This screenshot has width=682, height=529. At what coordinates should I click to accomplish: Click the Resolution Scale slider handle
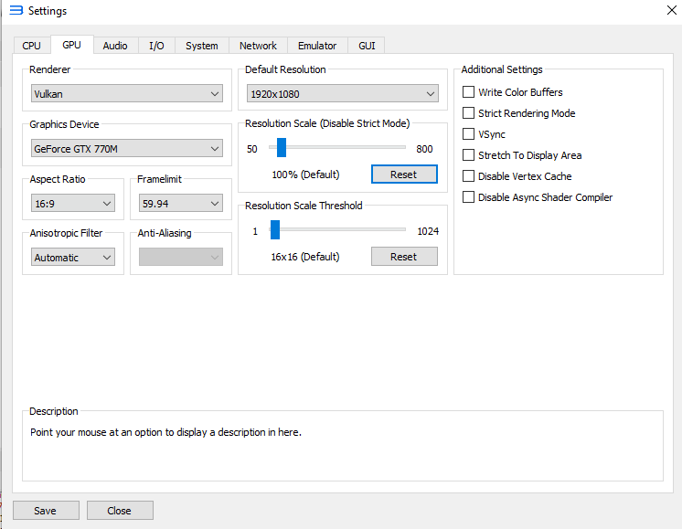(282, 148)
